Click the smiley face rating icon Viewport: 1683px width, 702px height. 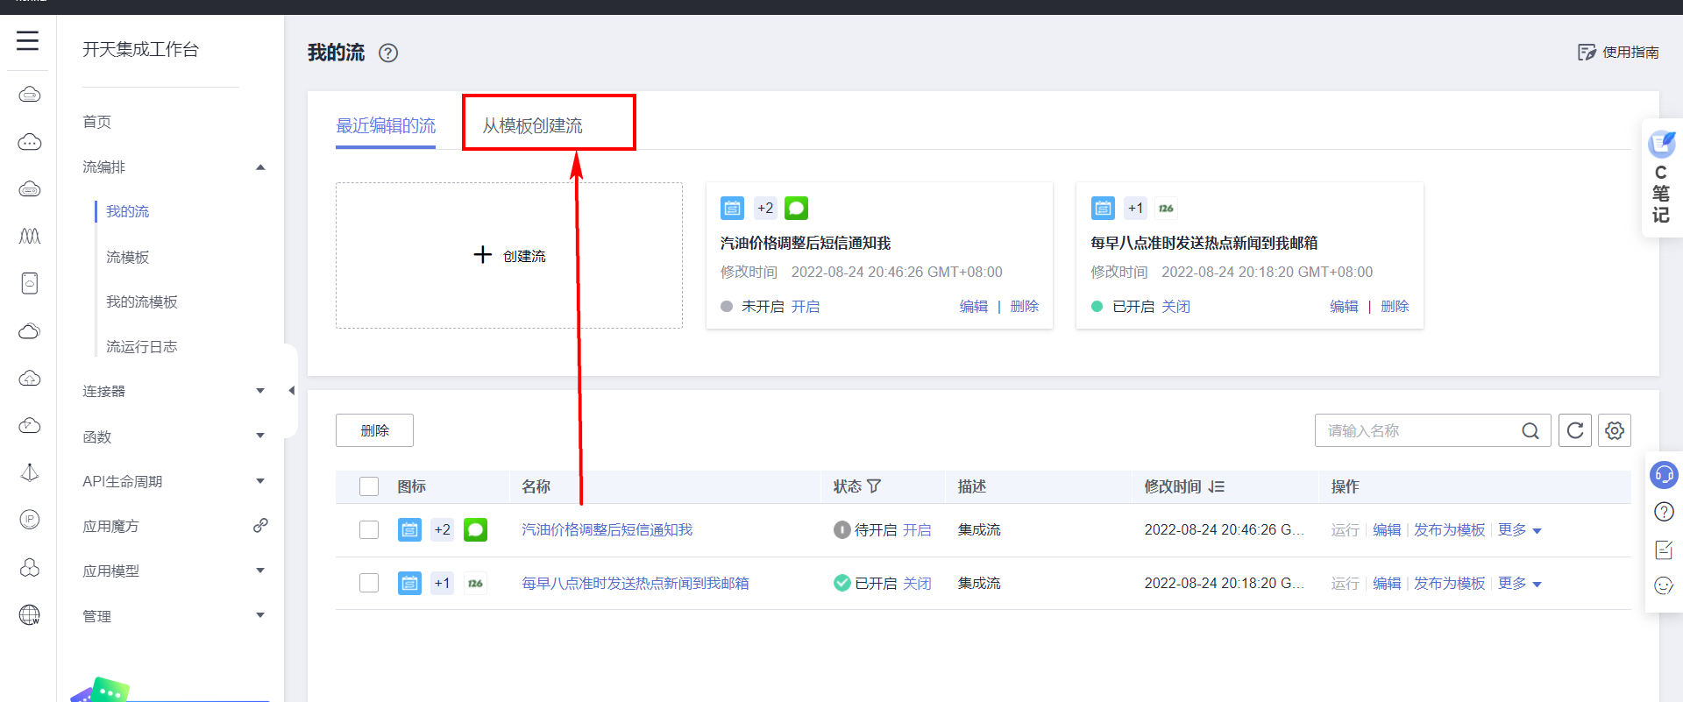[x=1664, y=585]
